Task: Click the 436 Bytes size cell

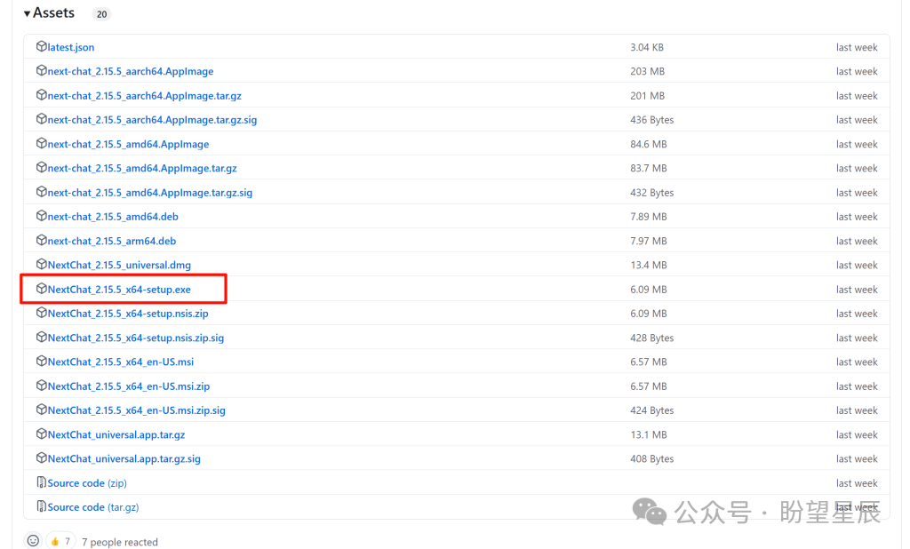Action: point(651,120)
